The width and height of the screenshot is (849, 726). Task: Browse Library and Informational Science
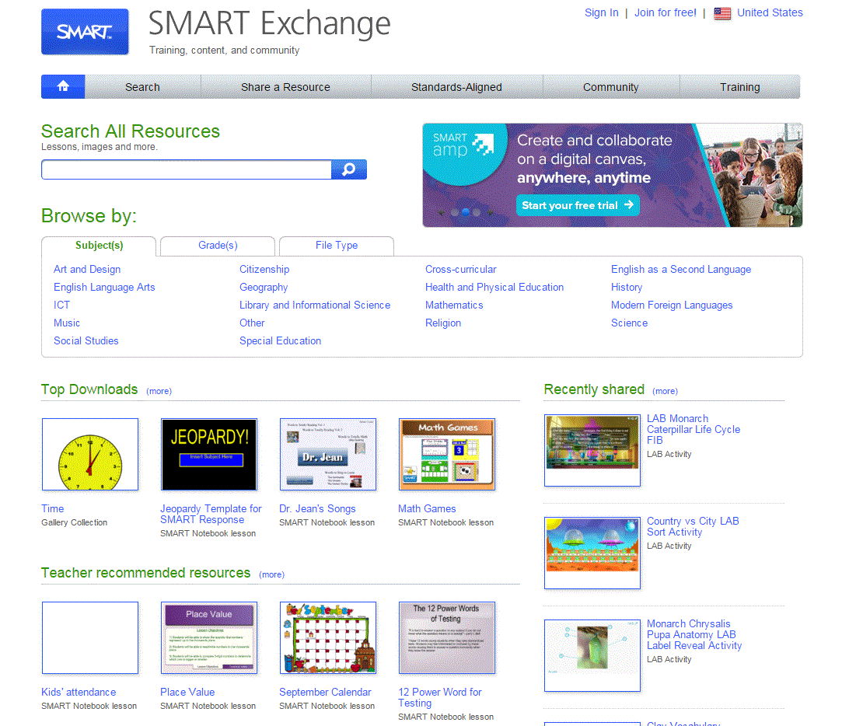coord(315,305)
